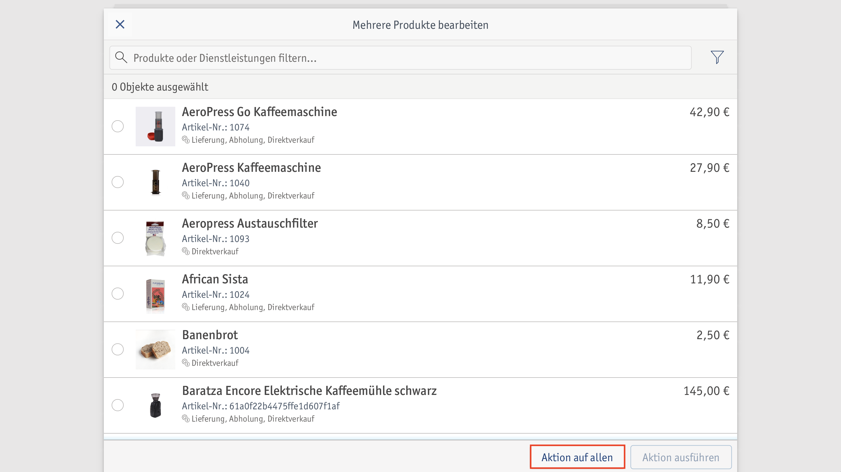Viewport: 841px width, 472px height.
Task: Click the sales channel icon for Baratza Encore
Action: [x=186, y=419]
